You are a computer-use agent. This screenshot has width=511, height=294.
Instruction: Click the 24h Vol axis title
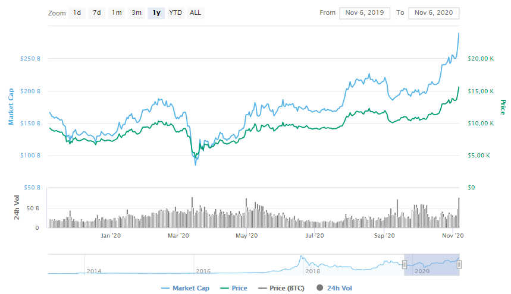17,207
